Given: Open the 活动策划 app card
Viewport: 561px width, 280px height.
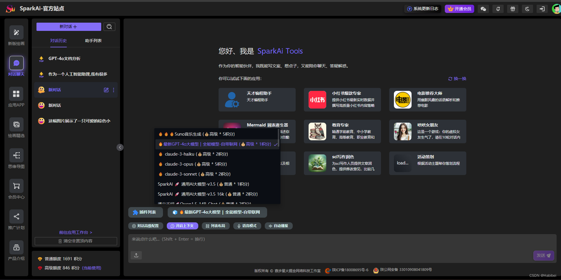Looking at the screenshot, I should coord(428,163).
